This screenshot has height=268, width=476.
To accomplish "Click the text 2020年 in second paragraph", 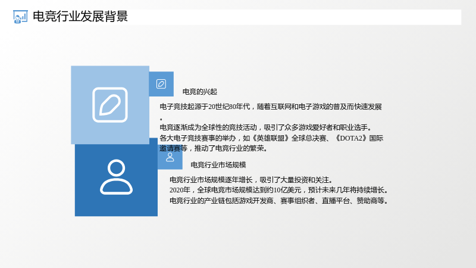I will [180, 190].
